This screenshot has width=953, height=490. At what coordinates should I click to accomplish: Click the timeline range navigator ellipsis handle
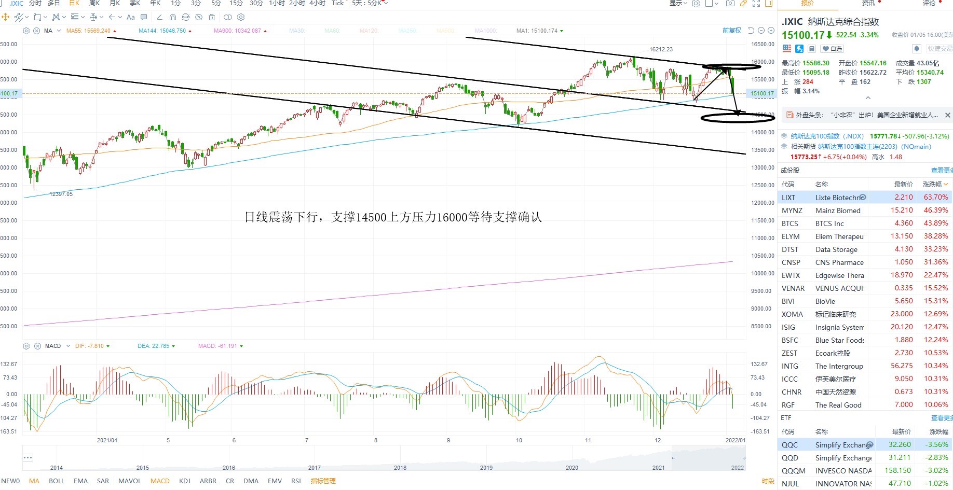click(28, 457)
